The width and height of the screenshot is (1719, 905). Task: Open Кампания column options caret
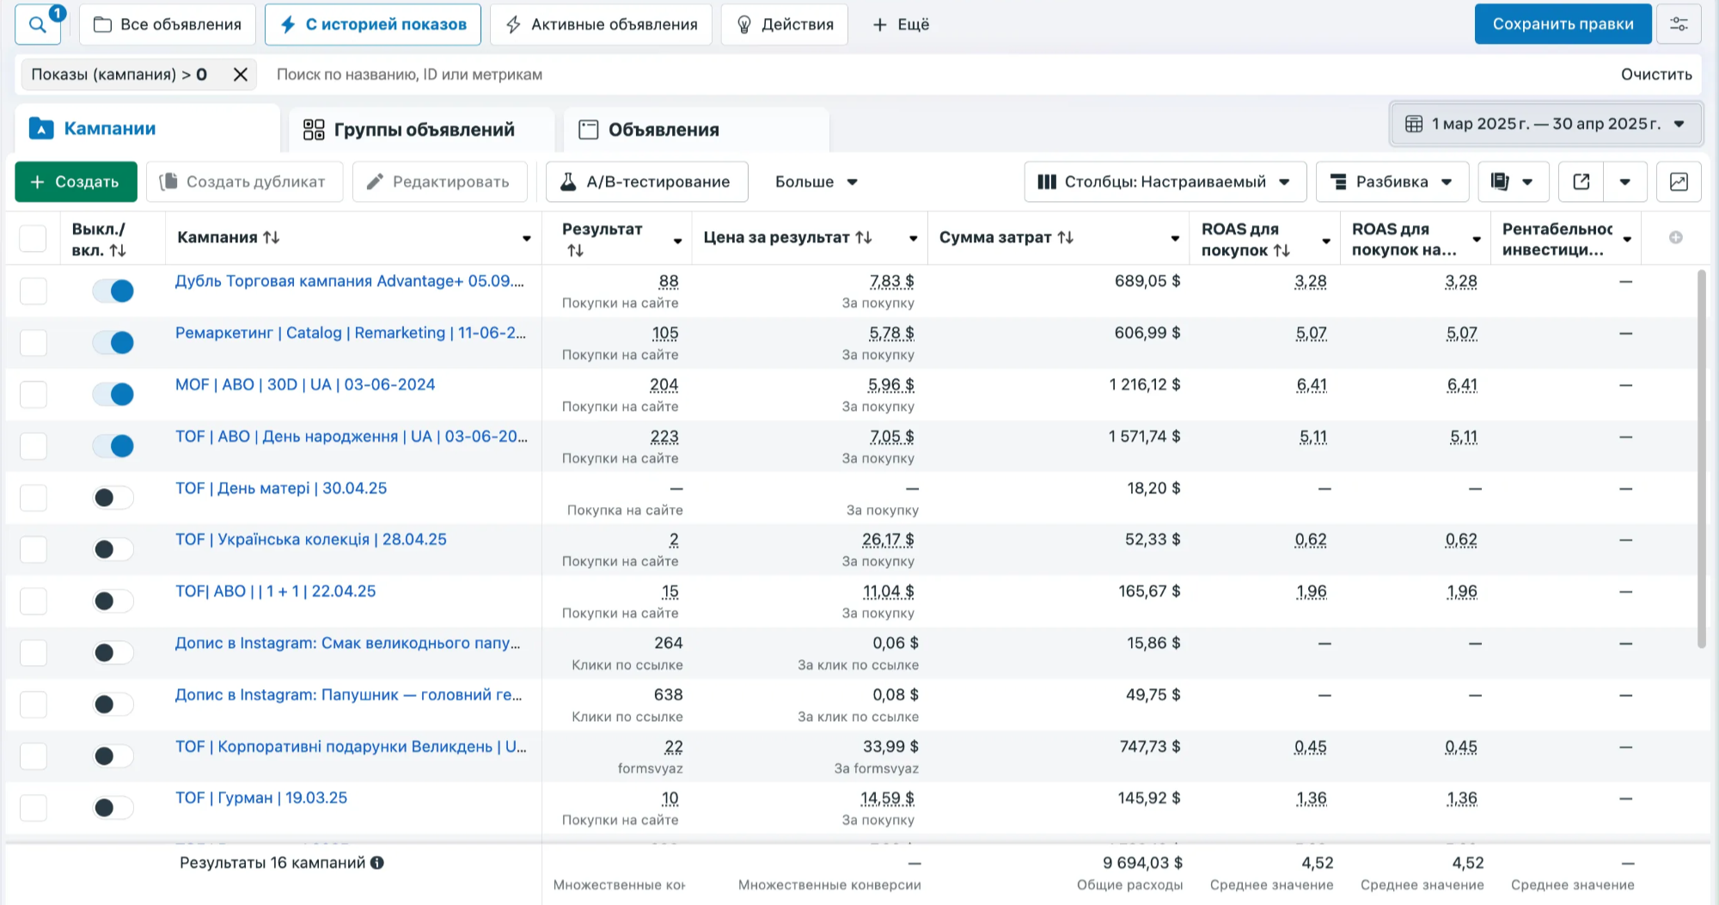[x=526, y=239]
